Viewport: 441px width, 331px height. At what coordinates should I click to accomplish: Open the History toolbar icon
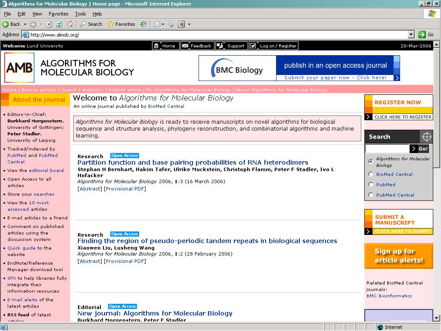tap(143, 24)
